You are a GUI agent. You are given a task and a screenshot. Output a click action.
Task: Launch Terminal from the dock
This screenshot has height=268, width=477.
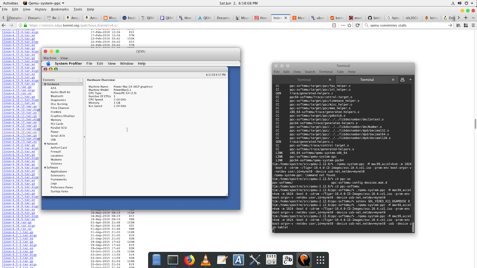pos(173,260)
